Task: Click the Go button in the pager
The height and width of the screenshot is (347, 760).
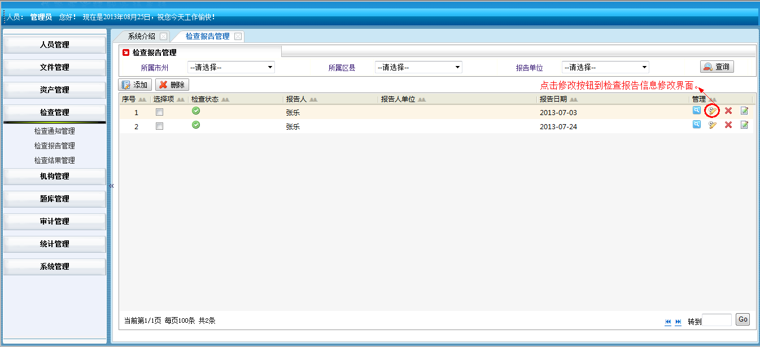Action: coord(743,319)
